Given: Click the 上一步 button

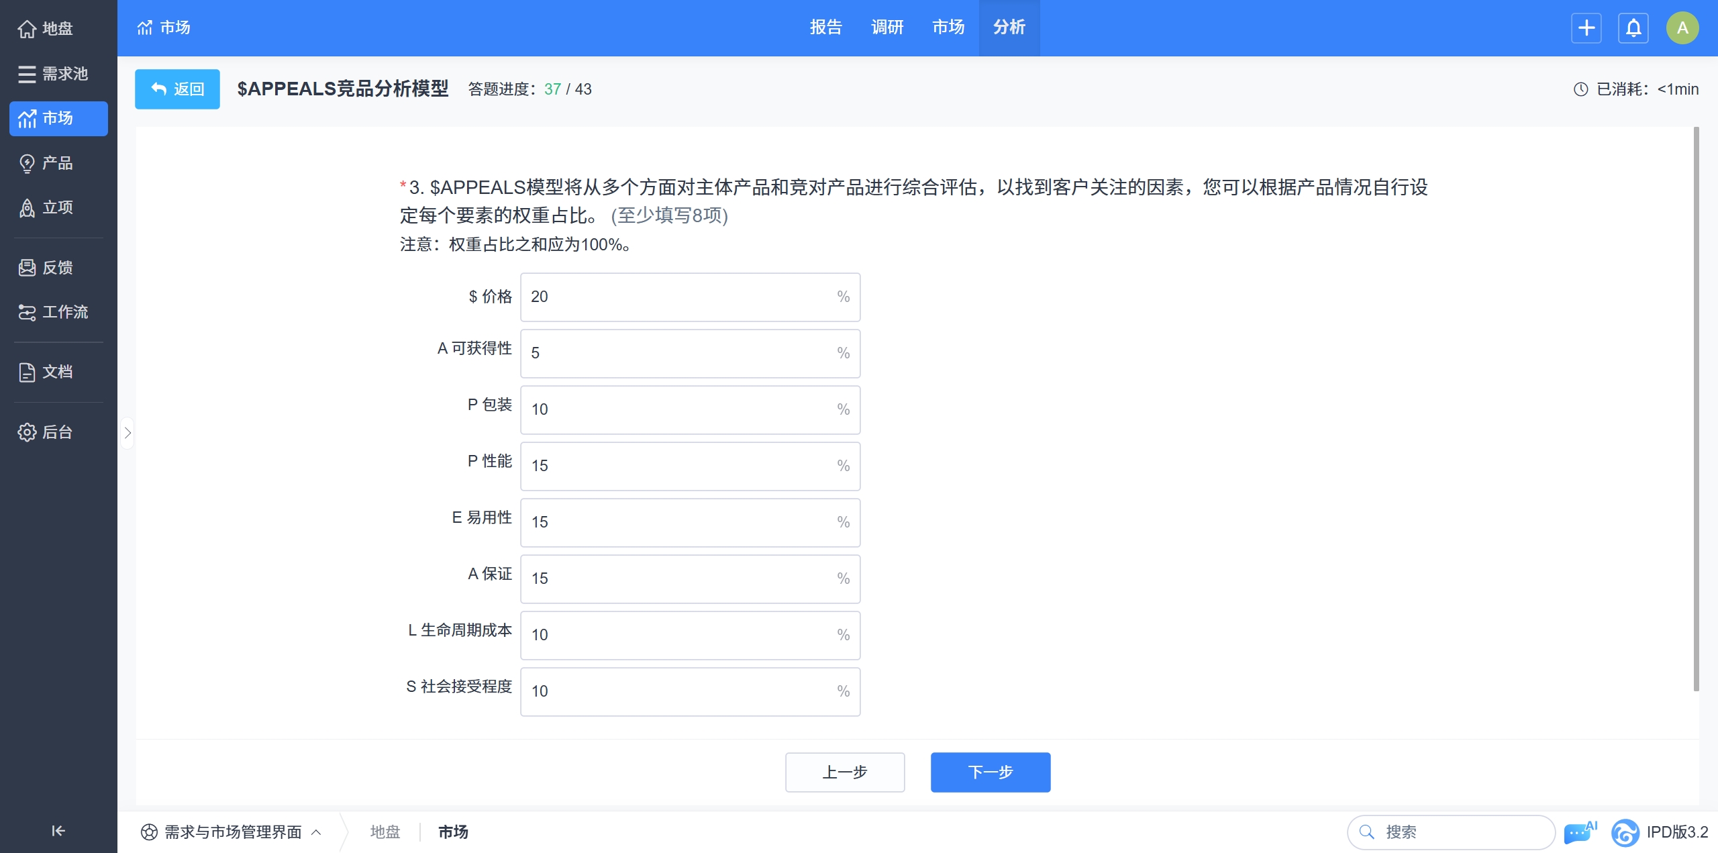Looking at the screenshot, I should (x=844, y=772).
